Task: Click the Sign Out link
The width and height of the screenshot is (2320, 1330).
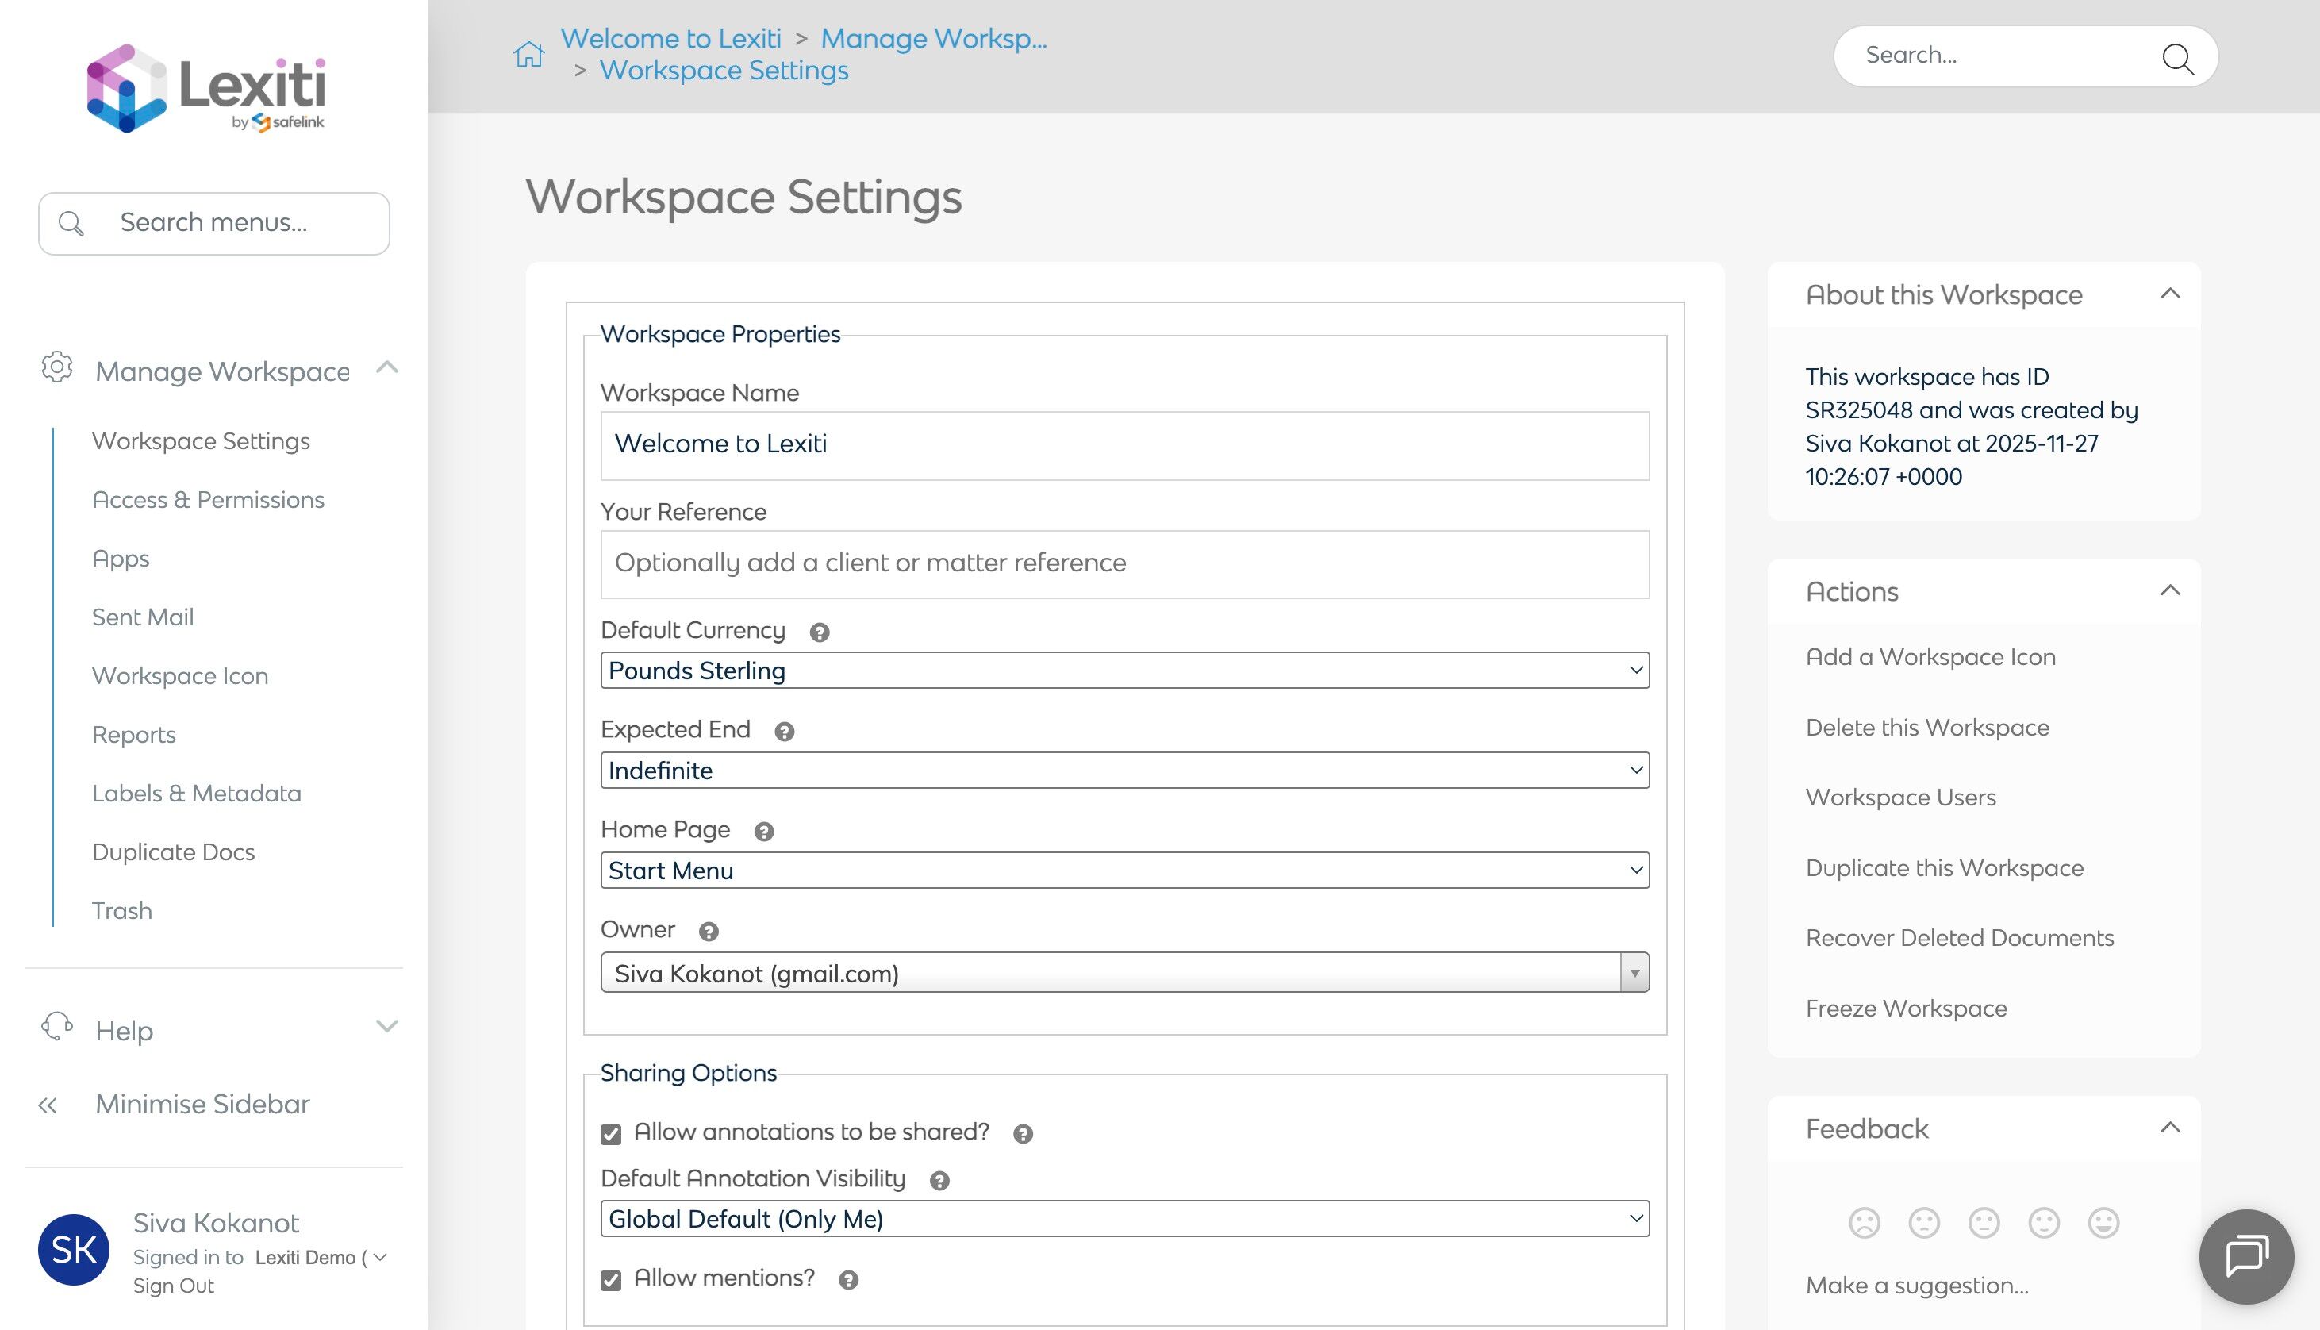Action: click(x=174, y=1286)
